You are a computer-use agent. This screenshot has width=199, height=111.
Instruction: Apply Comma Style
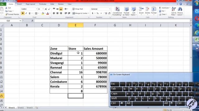pyautogui.click(x=101, y=13)
